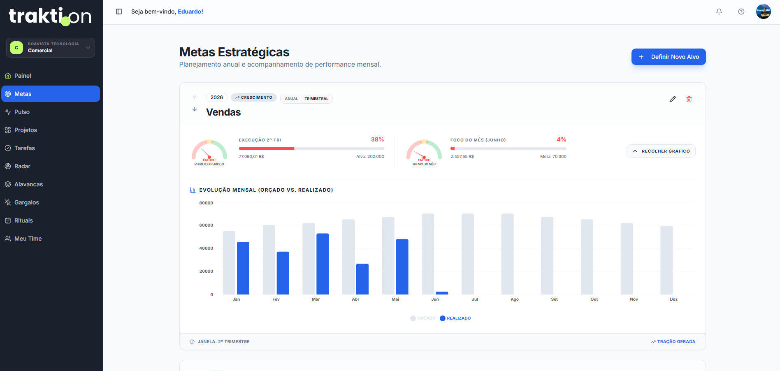Viewport: 780px width, 371px height.
Task: Click the Meta: 70.000 text
Action: click(553, 157)
